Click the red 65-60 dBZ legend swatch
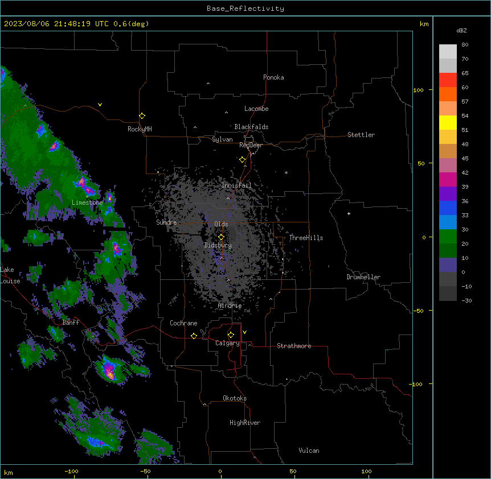The image size is (491, 479). pos(448,80)
